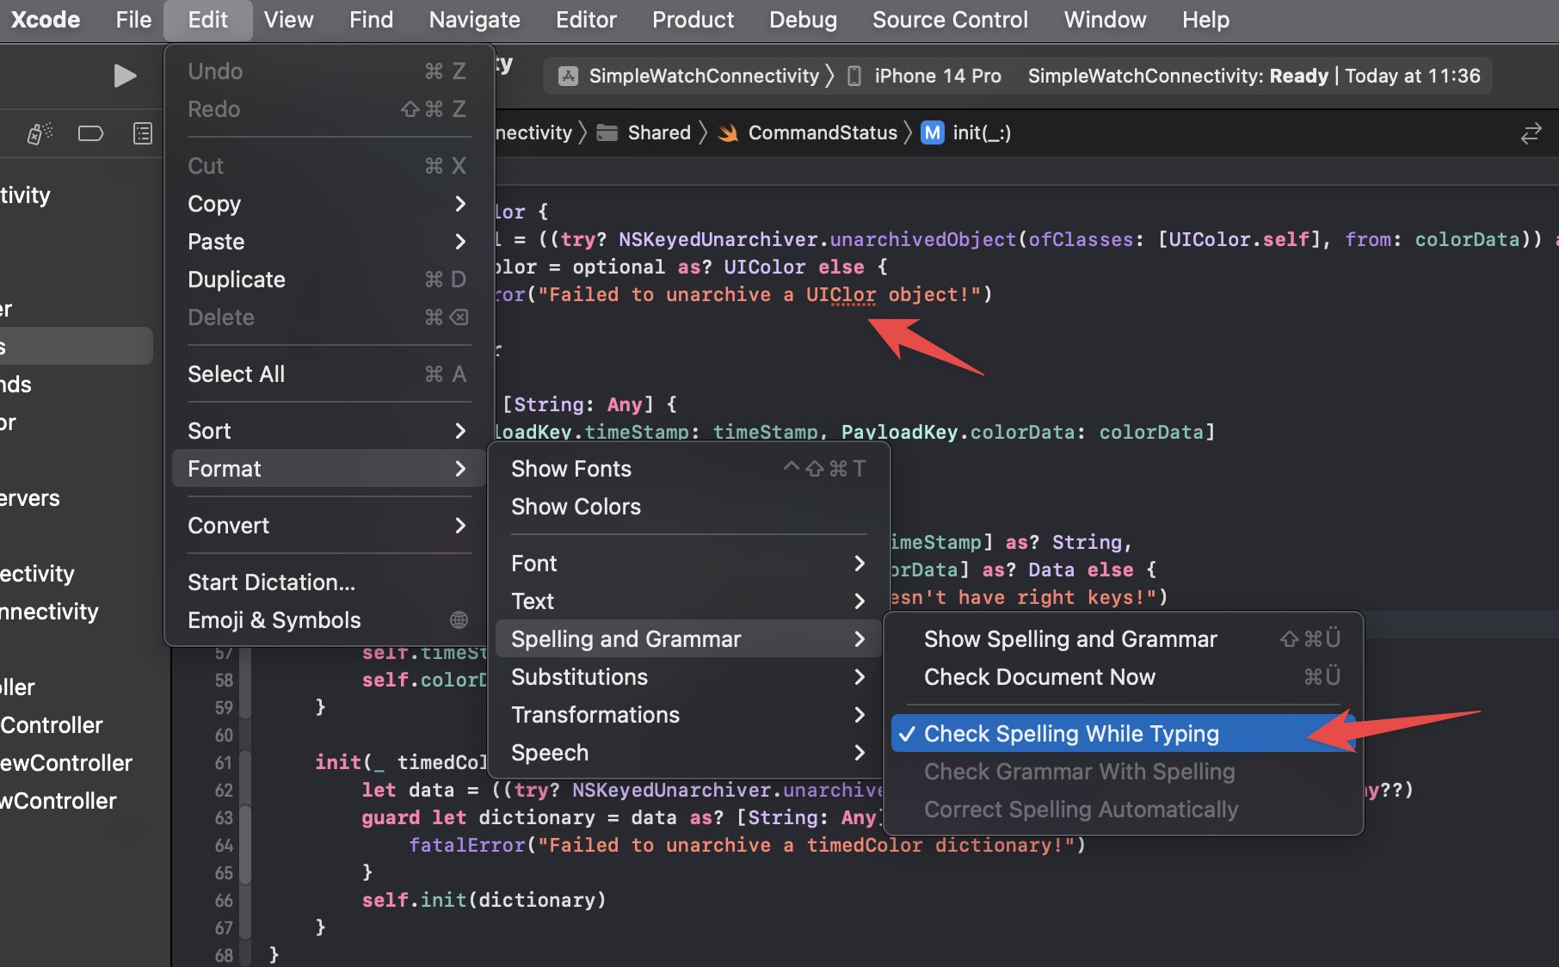Expand the Transformations submenu
Image resolution: width=1559 pixels, height=967 pixels.
pyautogui.click(x=688, y=714)
